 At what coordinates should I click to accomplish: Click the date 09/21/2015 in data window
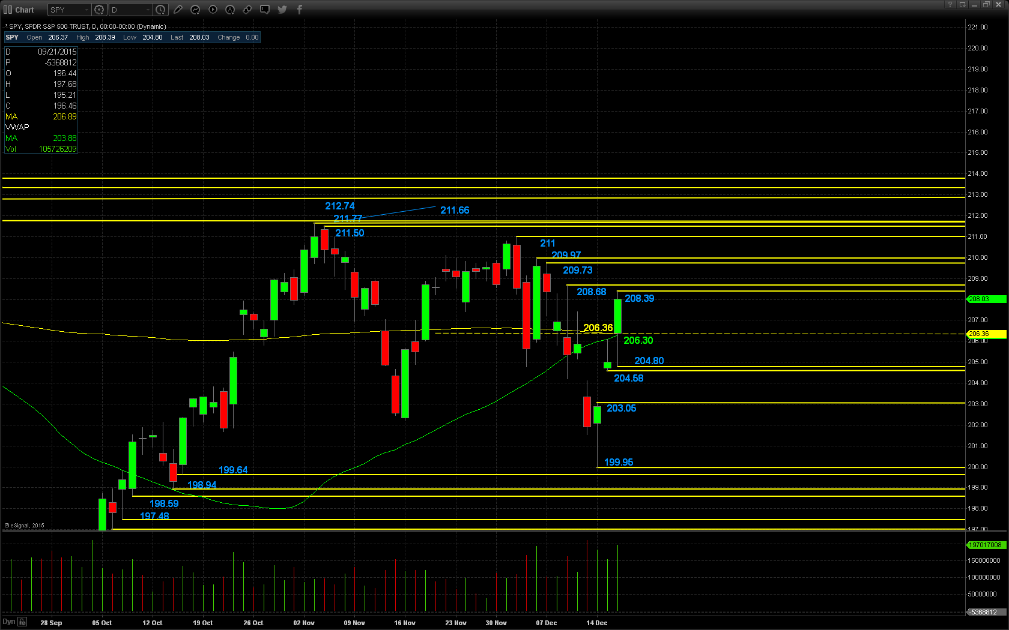[57, 52]
